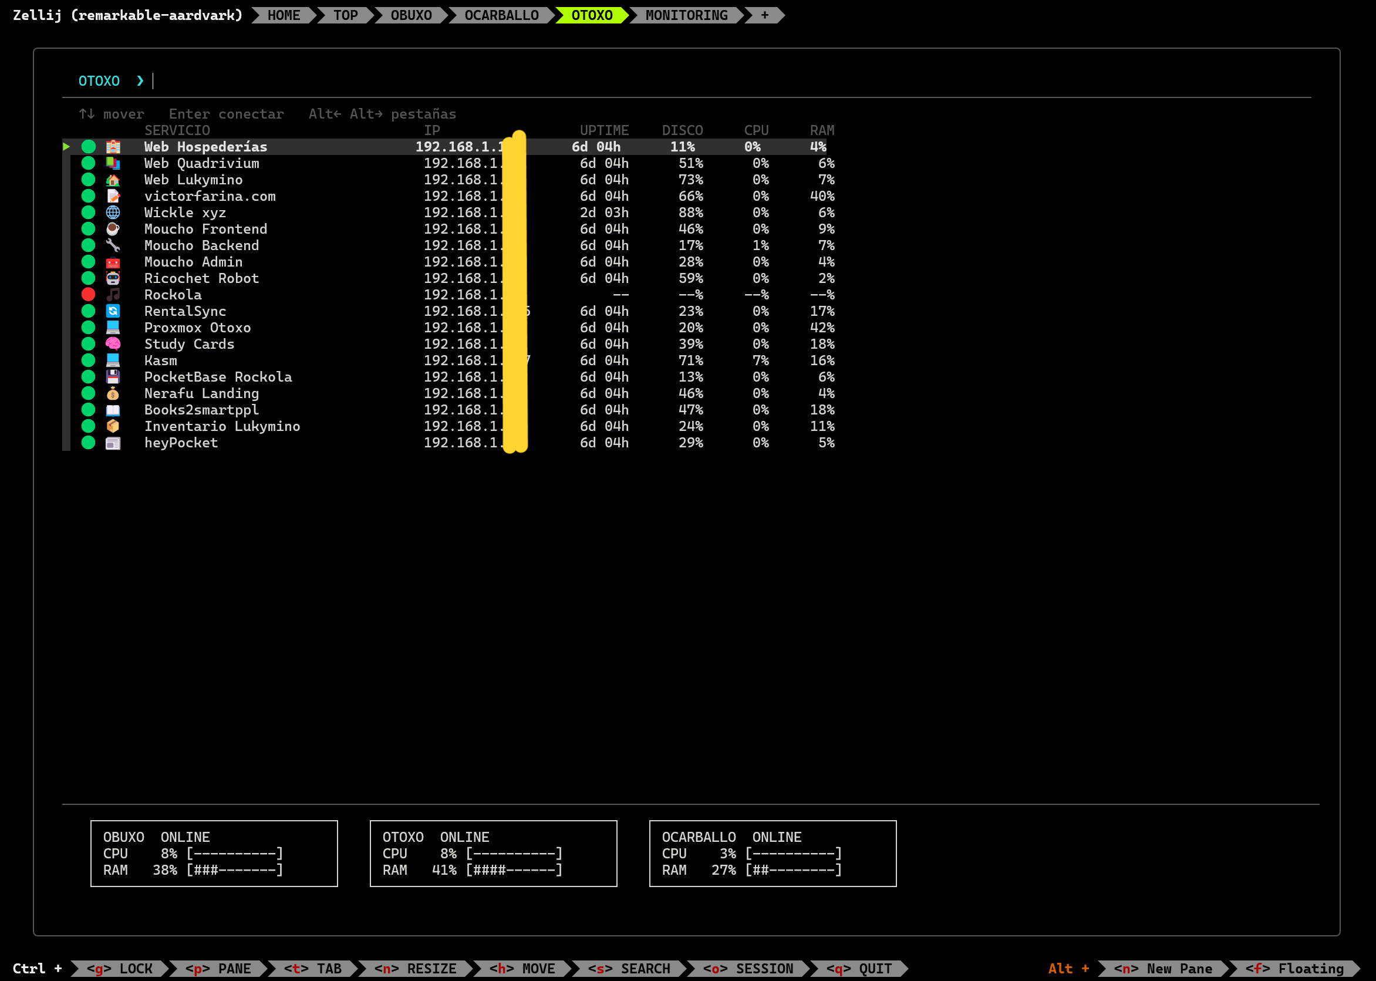Click the toolbox icon beside Moucho Admin
Image resolution: width=1376 pixels, height=981 pixels.
coord(113,262)
